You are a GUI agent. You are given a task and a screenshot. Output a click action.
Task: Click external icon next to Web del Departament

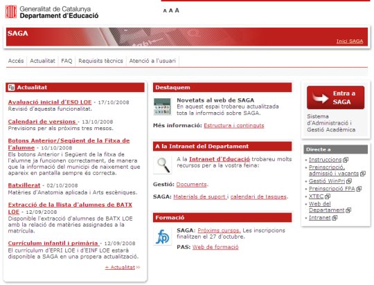[348, 210]
